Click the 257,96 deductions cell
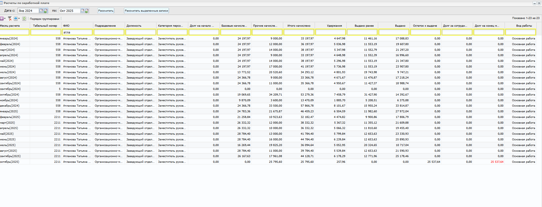This screenshot has height=207, width=542. [341, 162]
